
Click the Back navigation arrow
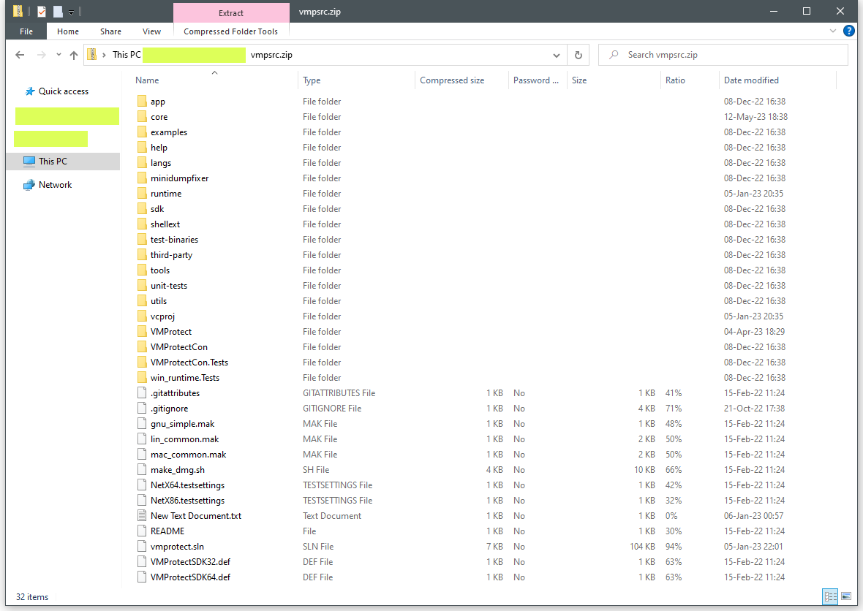20,54
